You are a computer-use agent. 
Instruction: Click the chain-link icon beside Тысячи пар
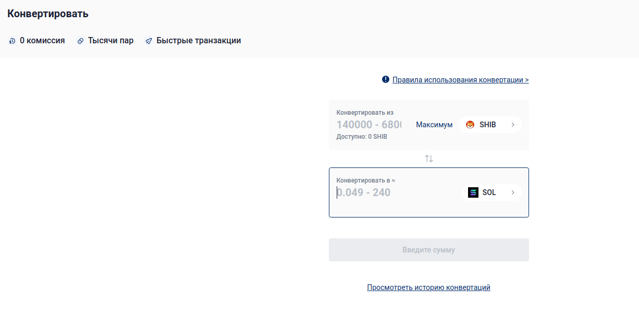(80, 41)
